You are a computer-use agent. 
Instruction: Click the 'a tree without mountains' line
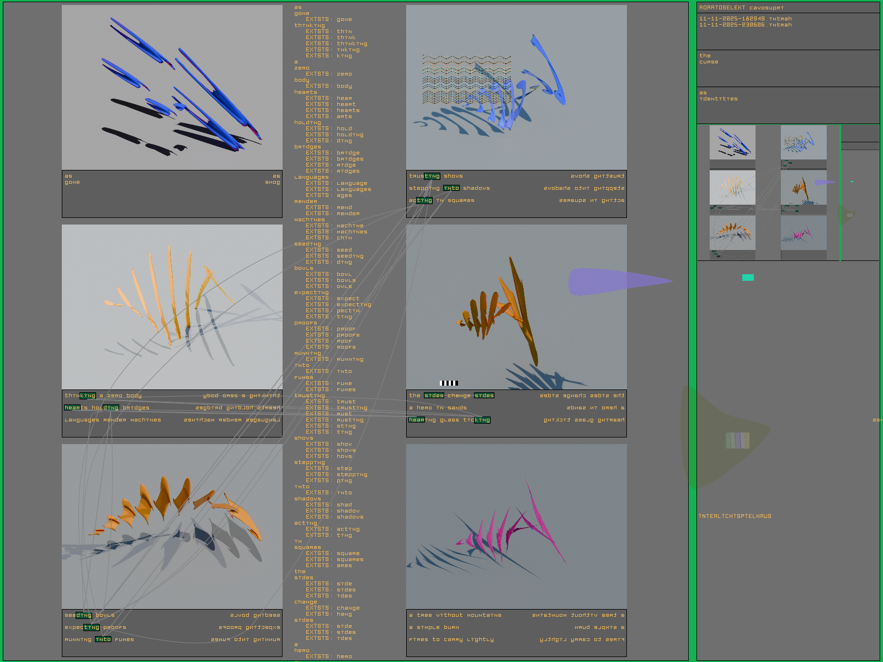(455, 615)
